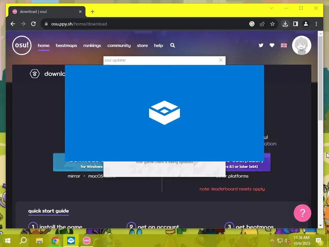Click the download page home badge icon
The image size is (329, 247).
click(35, 74)
